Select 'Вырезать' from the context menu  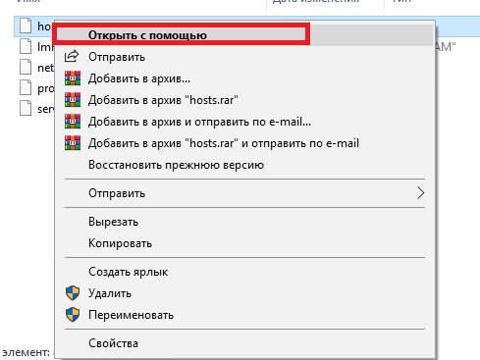tap(245, 222)
